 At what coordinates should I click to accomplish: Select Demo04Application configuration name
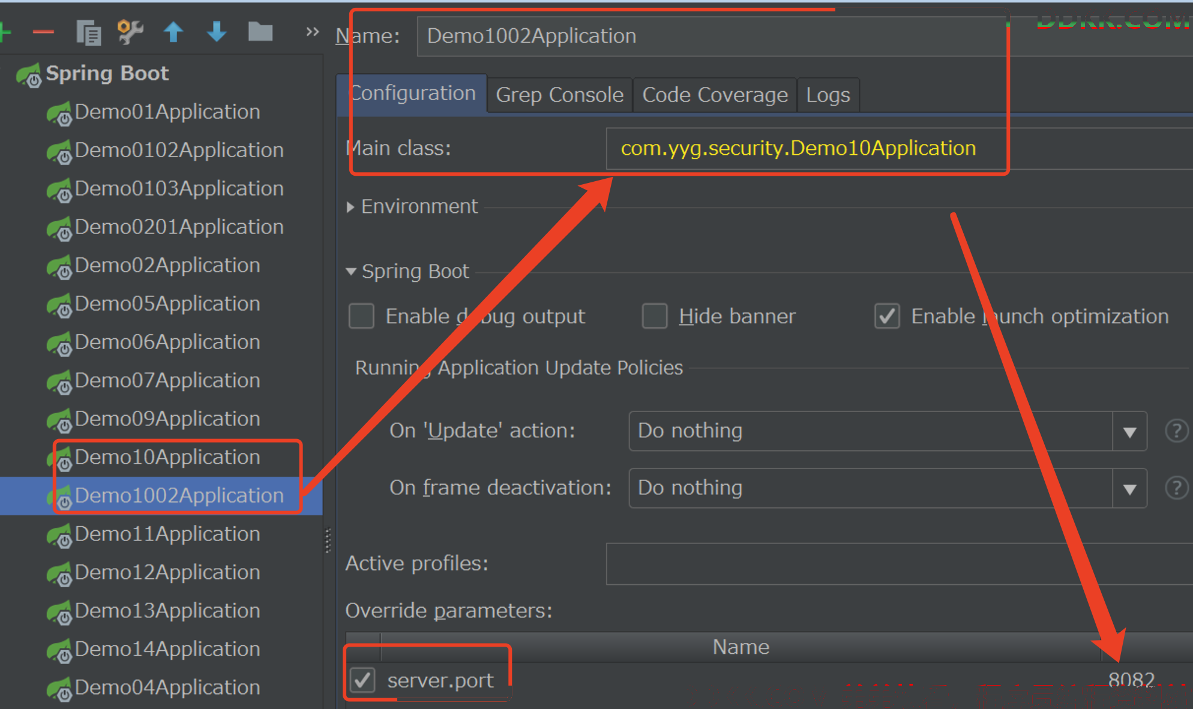click(167, 687)
